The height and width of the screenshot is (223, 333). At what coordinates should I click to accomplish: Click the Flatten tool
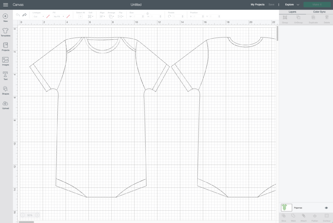(315, 217)
